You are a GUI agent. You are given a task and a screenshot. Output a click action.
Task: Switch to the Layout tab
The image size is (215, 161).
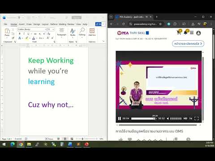[x=45, y=24]
